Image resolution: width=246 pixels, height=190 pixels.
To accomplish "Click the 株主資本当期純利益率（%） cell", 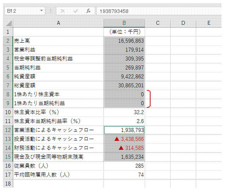I will point(58,121).
